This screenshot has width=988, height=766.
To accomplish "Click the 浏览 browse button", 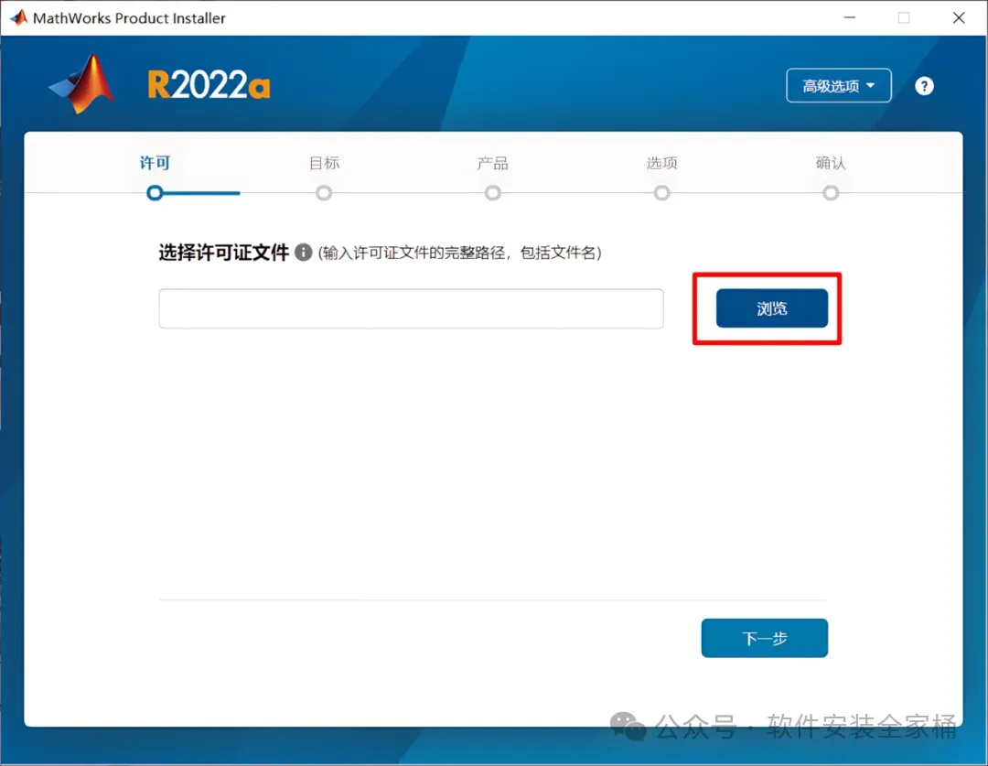I will point(771,308).
